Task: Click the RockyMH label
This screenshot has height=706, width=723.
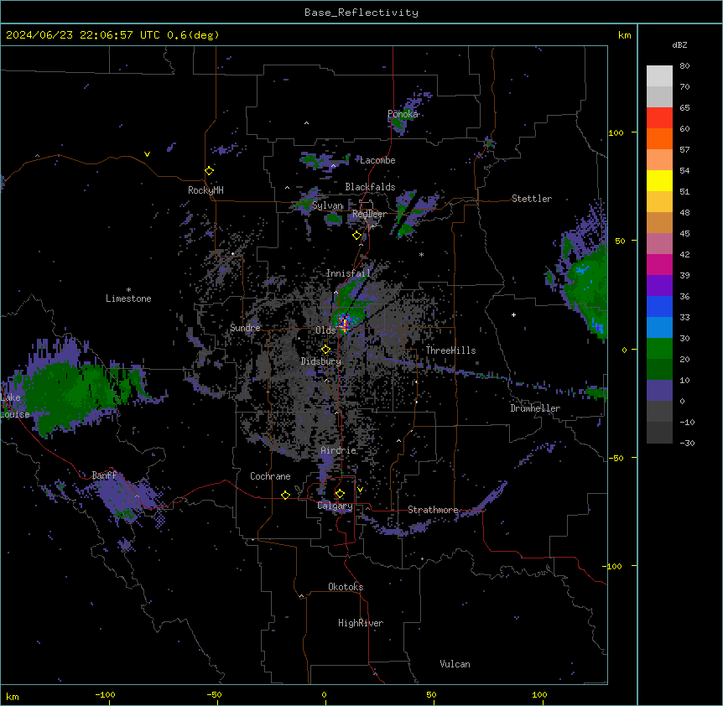Action: (205, 190)
